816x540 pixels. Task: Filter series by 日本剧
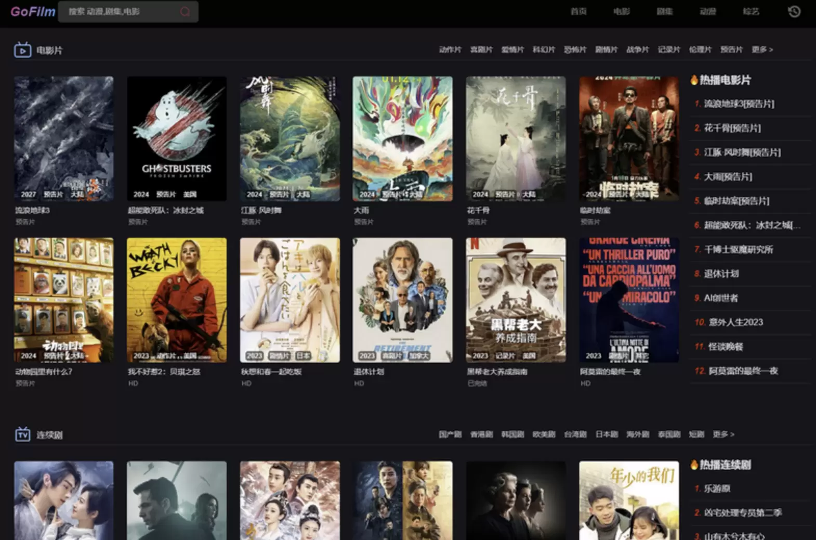click(x=607, y=434)
